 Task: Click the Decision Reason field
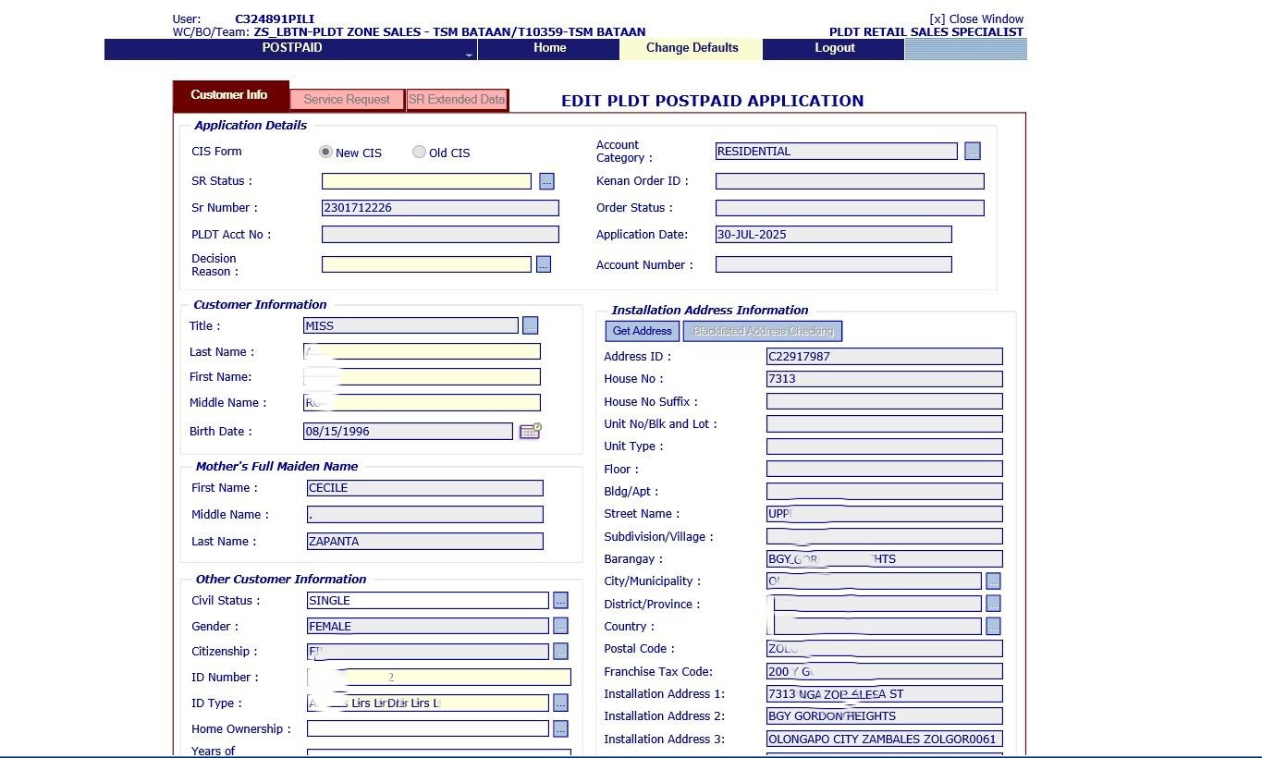click(x=426, y=264)
